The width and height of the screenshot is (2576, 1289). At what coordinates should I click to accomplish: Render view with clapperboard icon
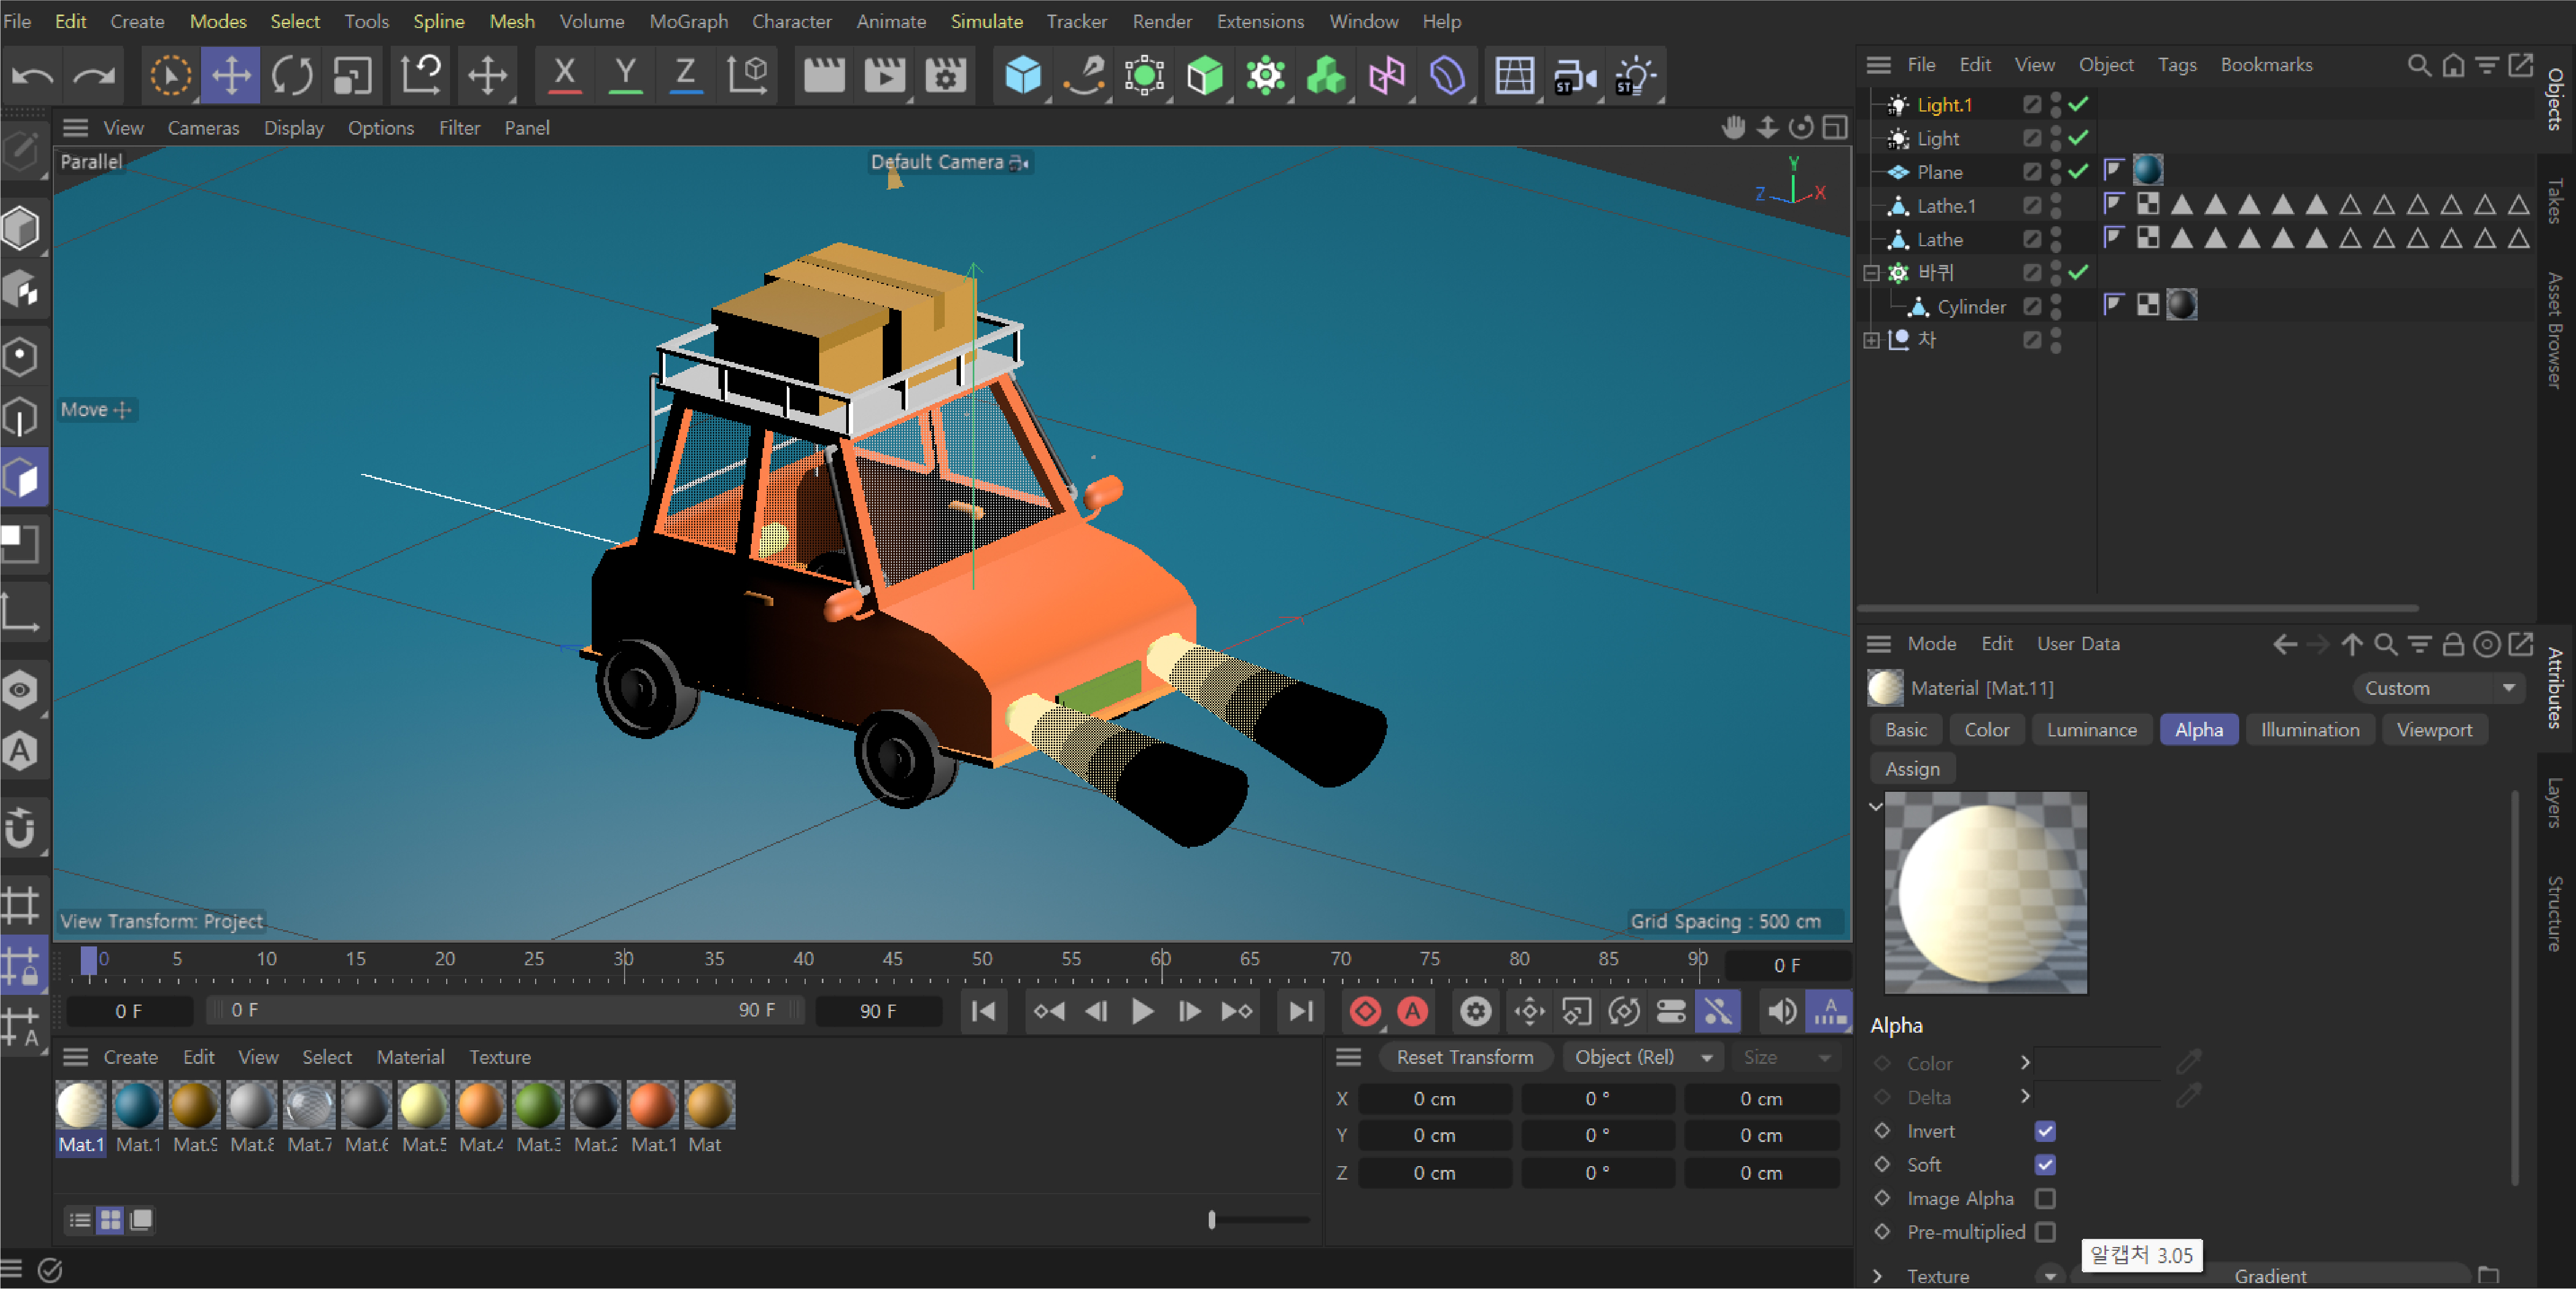coord(824,75)
